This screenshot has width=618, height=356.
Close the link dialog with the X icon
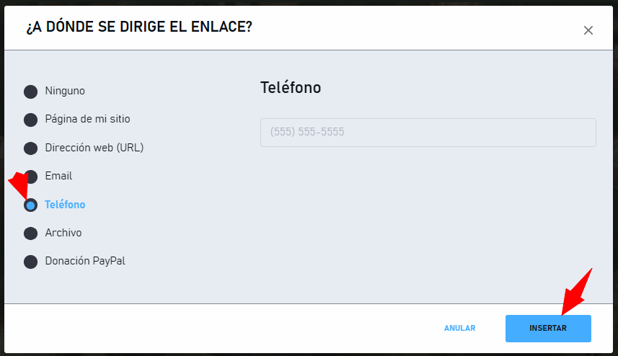tap(588, 30)
